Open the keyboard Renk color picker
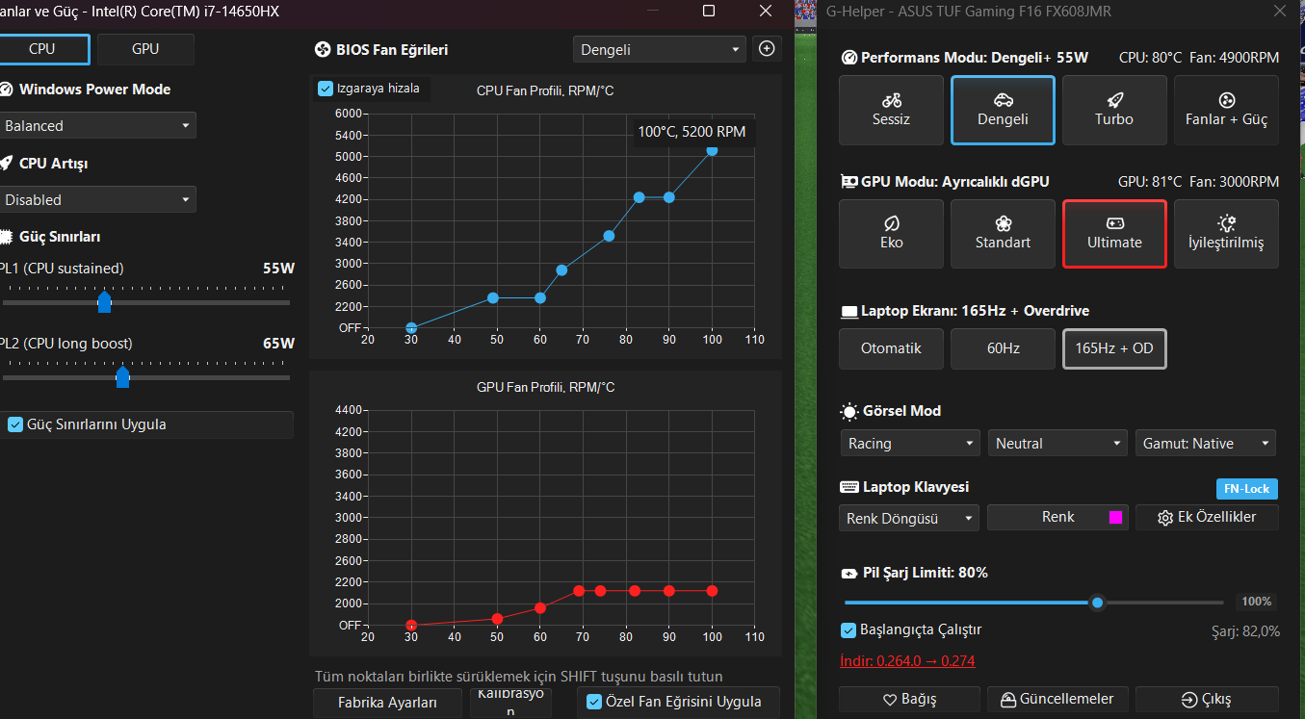The image size is (1305, 719). tap(1057, 517)
